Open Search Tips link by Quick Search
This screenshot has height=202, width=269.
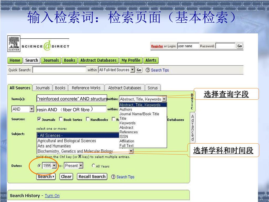160,70
